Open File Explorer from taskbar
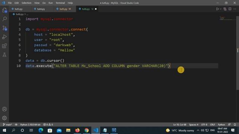Viewport: 239px width, 134px height. 68,130
